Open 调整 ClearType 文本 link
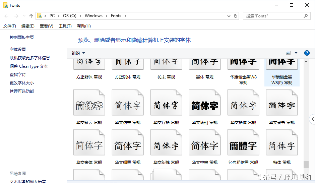 [29, 66]
